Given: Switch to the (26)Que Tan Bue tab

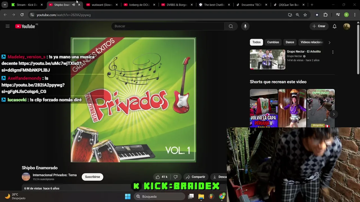Looking at the screenshot, I should coord(289,5).
